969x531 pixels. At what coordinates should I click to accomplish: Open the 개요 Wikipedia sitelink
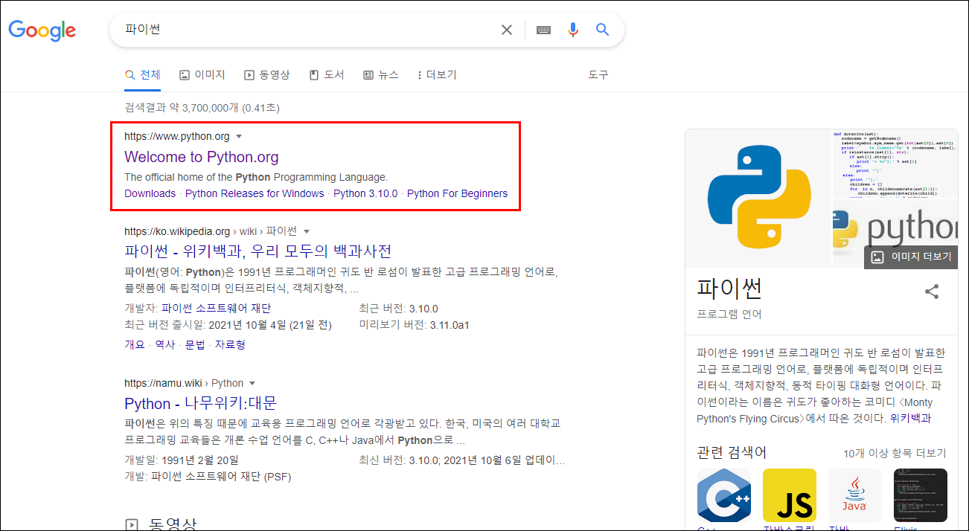click(135, 344)
